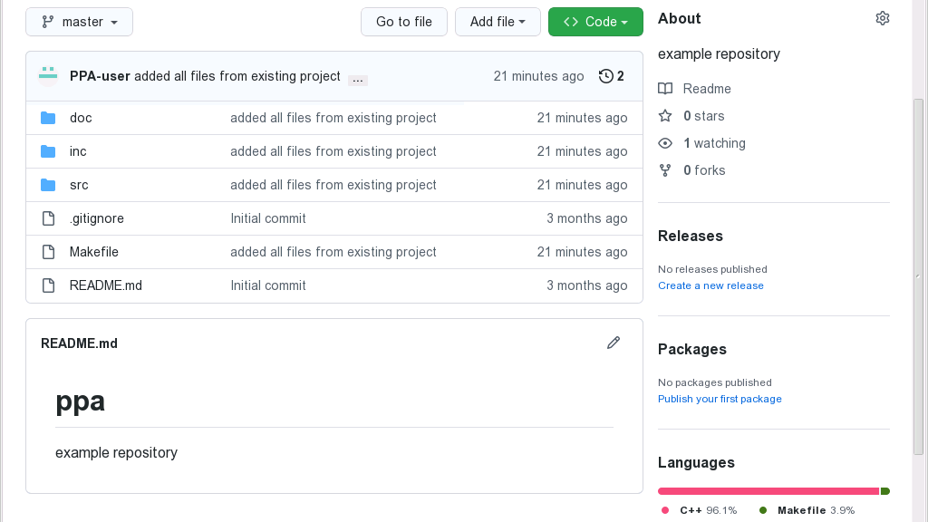View 0 stars stargazers link
Screen dimensions: 928x522
tap(703, 116)
